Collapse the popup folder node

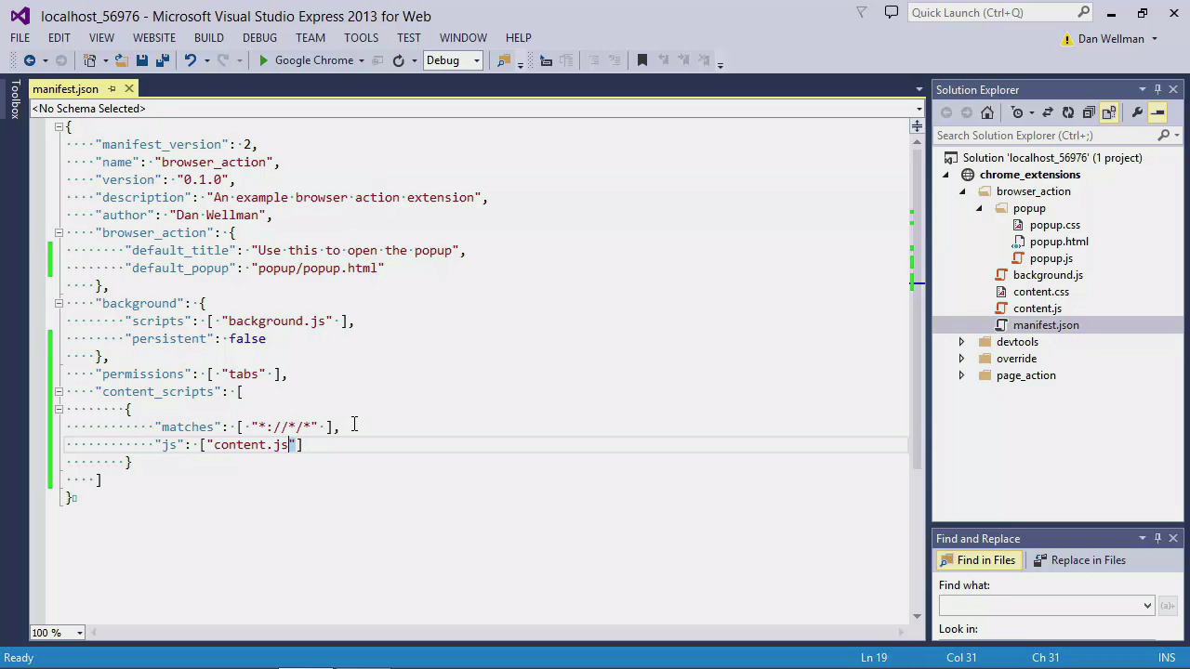tap(979, 208)
